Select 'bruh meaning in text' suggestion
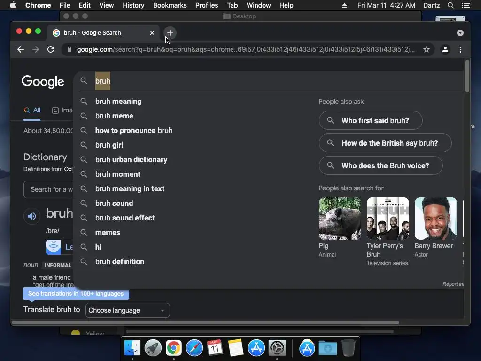The width and height of the screenshot is (481, 361). coord(130,189)
